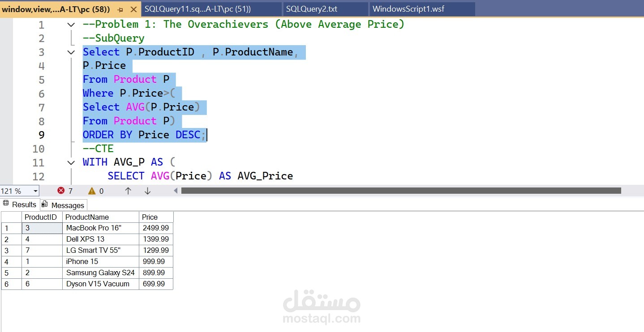Click the horizontal scrollbar left arrow
The height and width of the screenshot is (332, 644).
(176, 191)
